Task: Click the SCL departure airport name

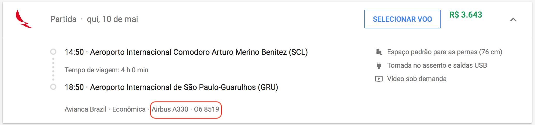Action: click(199, 52)
